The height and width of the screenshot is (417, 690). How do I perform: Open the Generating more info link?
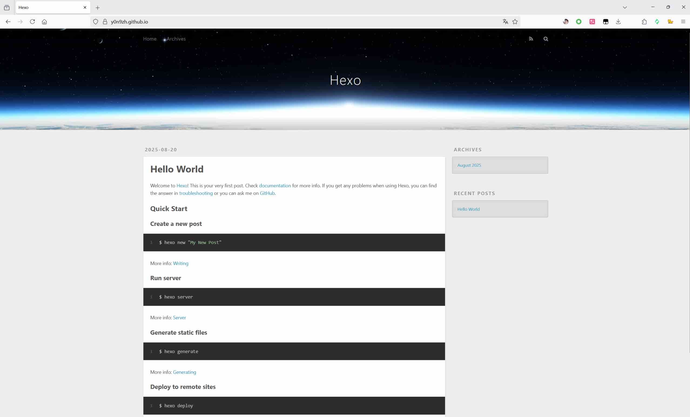(x=184, y=372)
